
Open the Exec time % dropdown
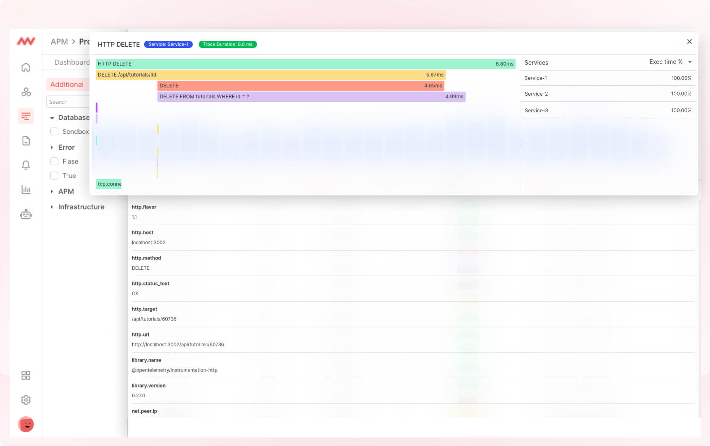click(x=670, y=62)
